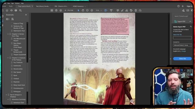Image resolution: width=195 pixels, height=109 pixels.
Task: Open the Undead bookmark
Action: click(x=16, y=79)
